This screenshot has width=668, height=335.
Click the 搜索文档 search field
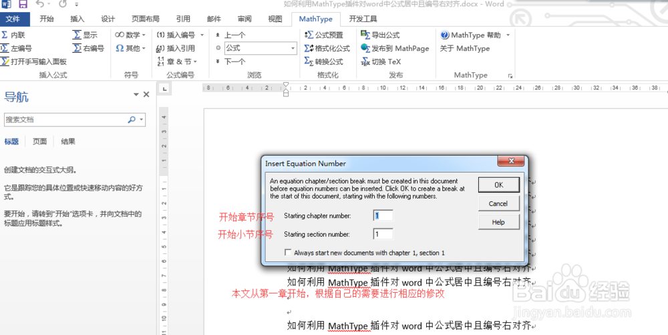(65, 120)
